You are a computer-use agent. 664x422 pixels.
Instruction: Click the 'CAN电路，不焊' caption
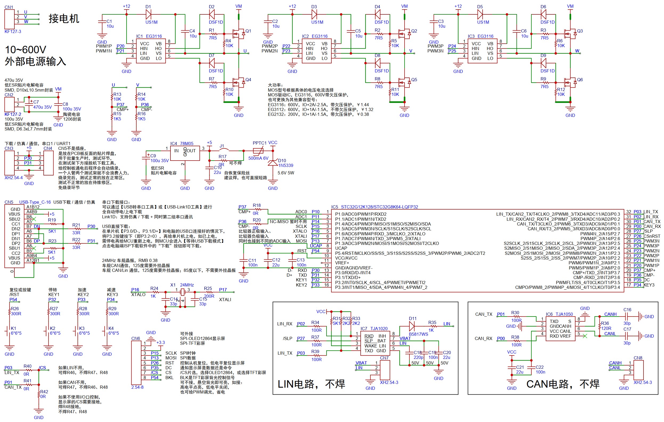(x=563, y=384)
